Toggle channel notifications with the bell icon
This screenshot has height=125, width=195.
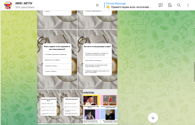tap(170, 5)
